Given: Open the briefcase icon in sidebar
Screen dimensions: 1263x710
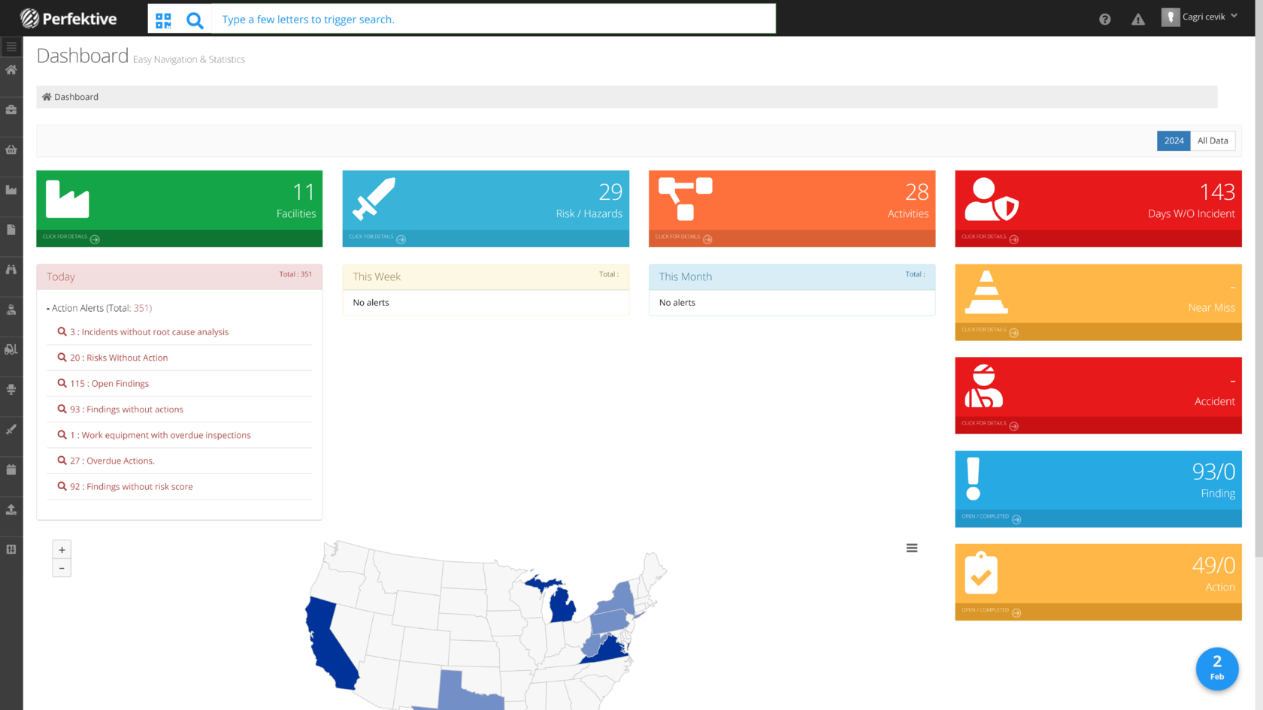Looking at the screenshot, I should (11, 110).
